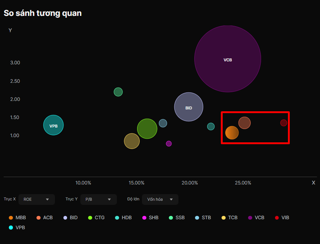
Task: Click the green CTG bubble in chart
Action: click(147, 129)
